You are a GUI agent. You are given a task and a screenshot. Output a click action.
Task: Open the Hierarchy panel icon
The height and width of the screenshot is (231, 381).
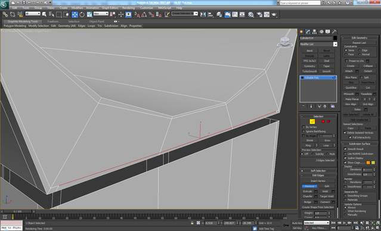pyautogui.click(x=315, y=32)
